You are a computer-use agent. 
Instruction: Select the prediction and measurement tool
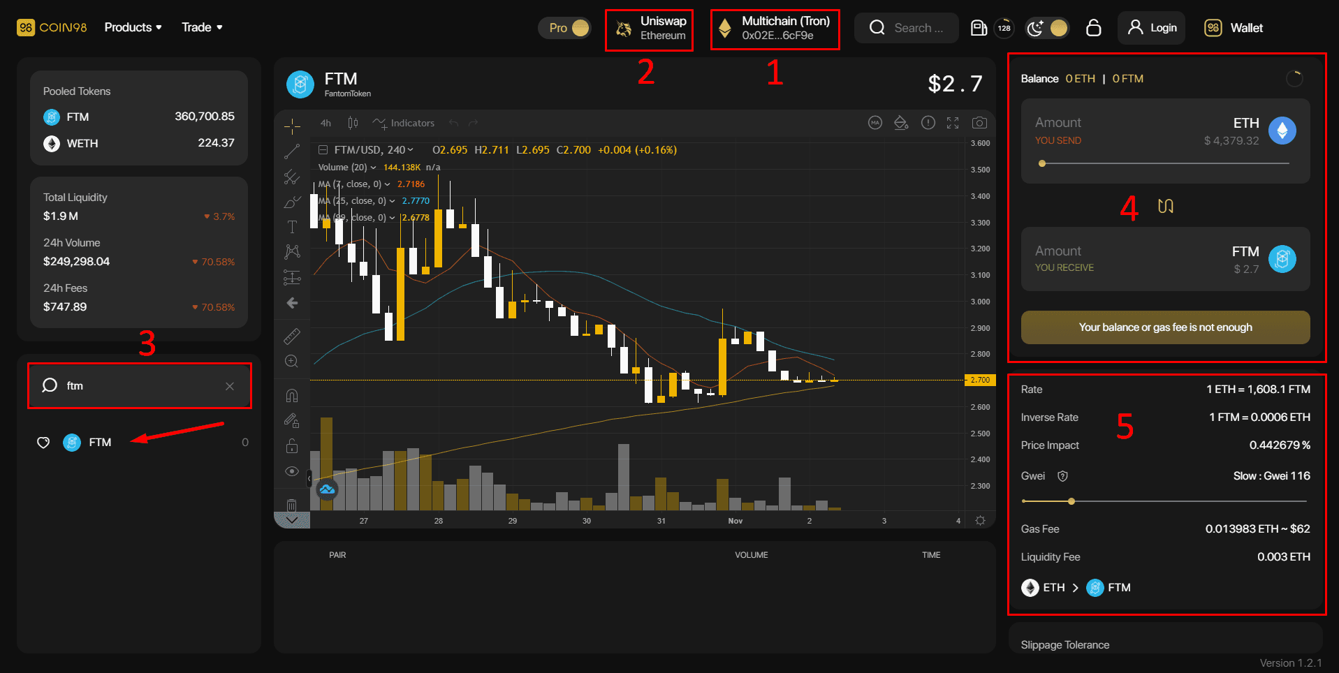[x=292, y=277]
